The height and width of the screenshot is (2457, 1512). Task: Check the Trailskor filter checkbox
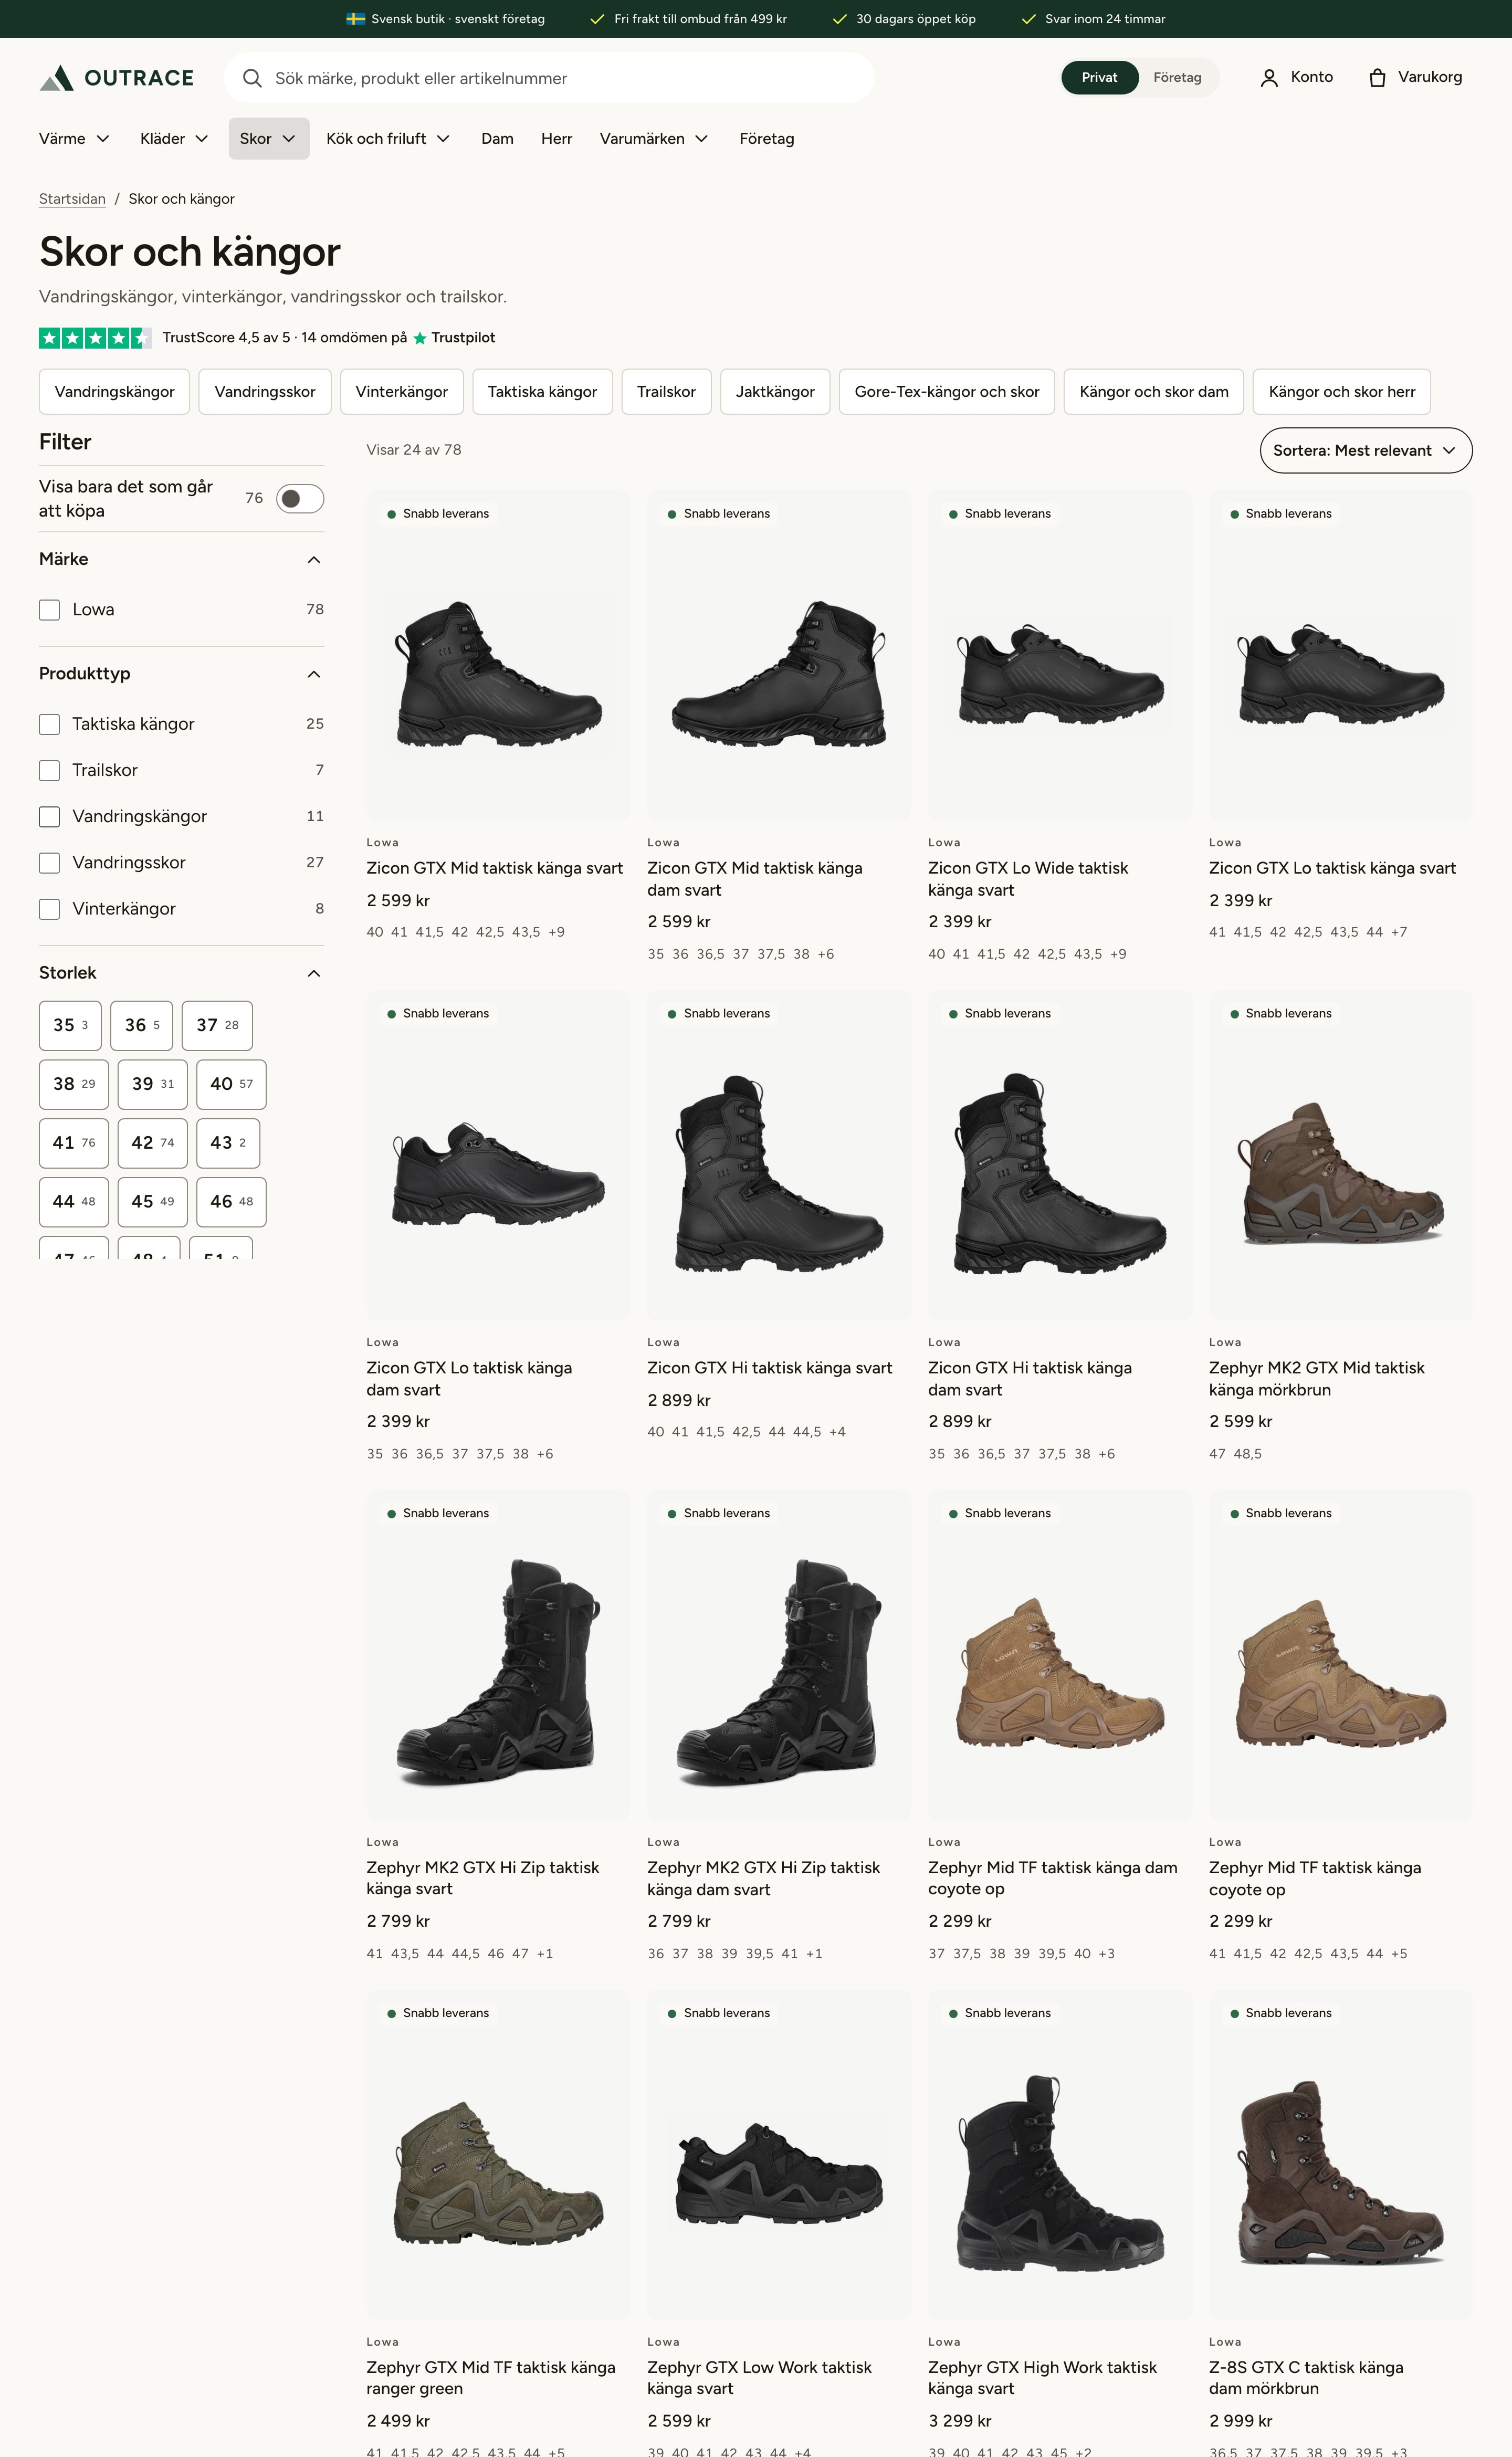49,770
